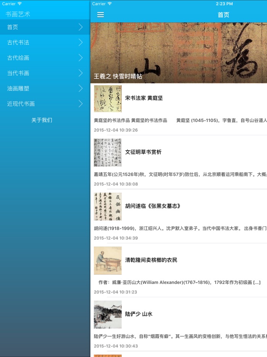Select timestamp 2015-12-04 10:31:23
This screenshot has height=357, width=267.
point(116,292)
